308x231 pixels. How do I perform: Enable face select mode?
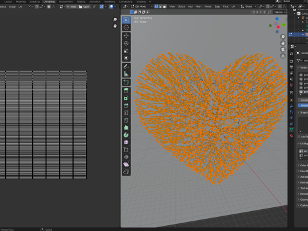tap(164, 6)
